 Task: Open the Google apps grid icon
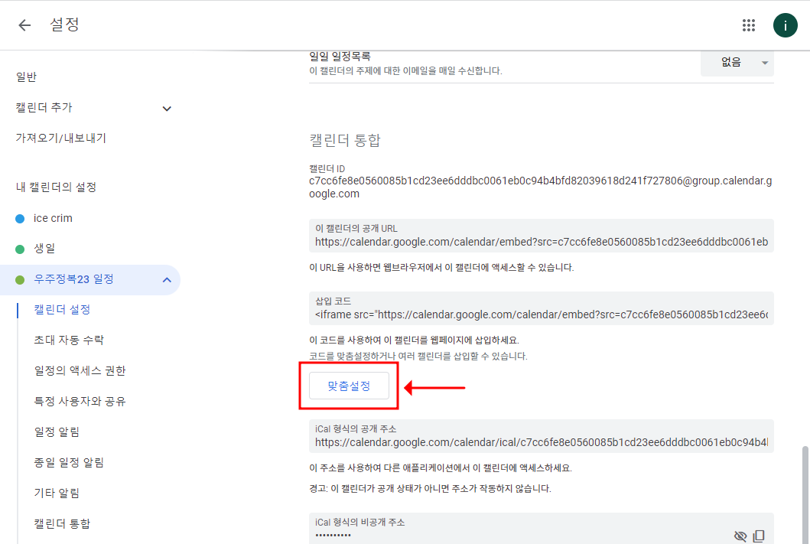coord(749,25)
